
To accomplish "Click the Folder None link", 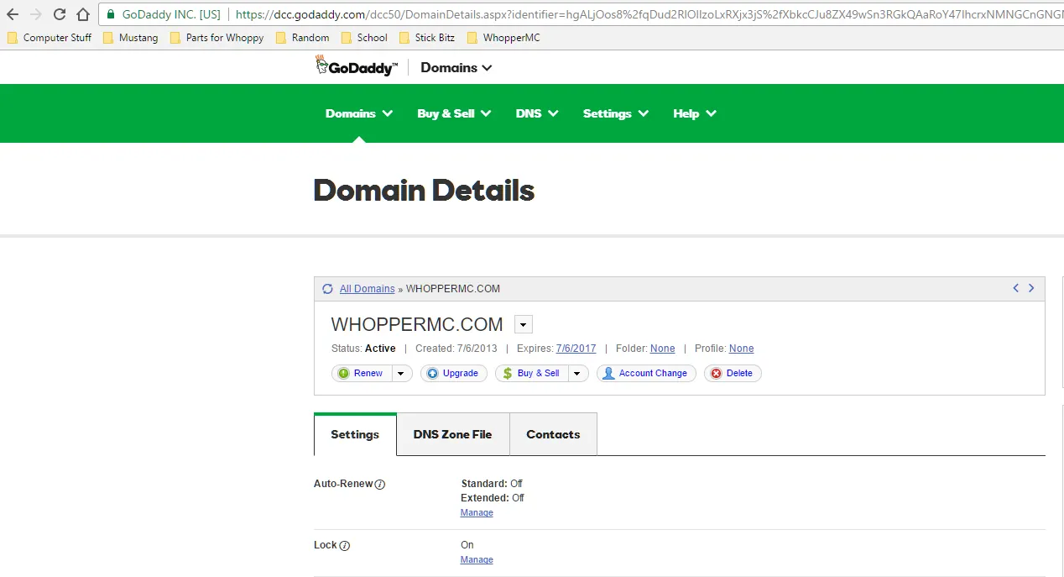I will [662, 349].
